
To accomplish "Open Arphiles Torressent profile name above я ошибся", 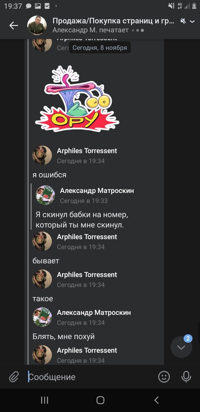I will tap(87, 151).
